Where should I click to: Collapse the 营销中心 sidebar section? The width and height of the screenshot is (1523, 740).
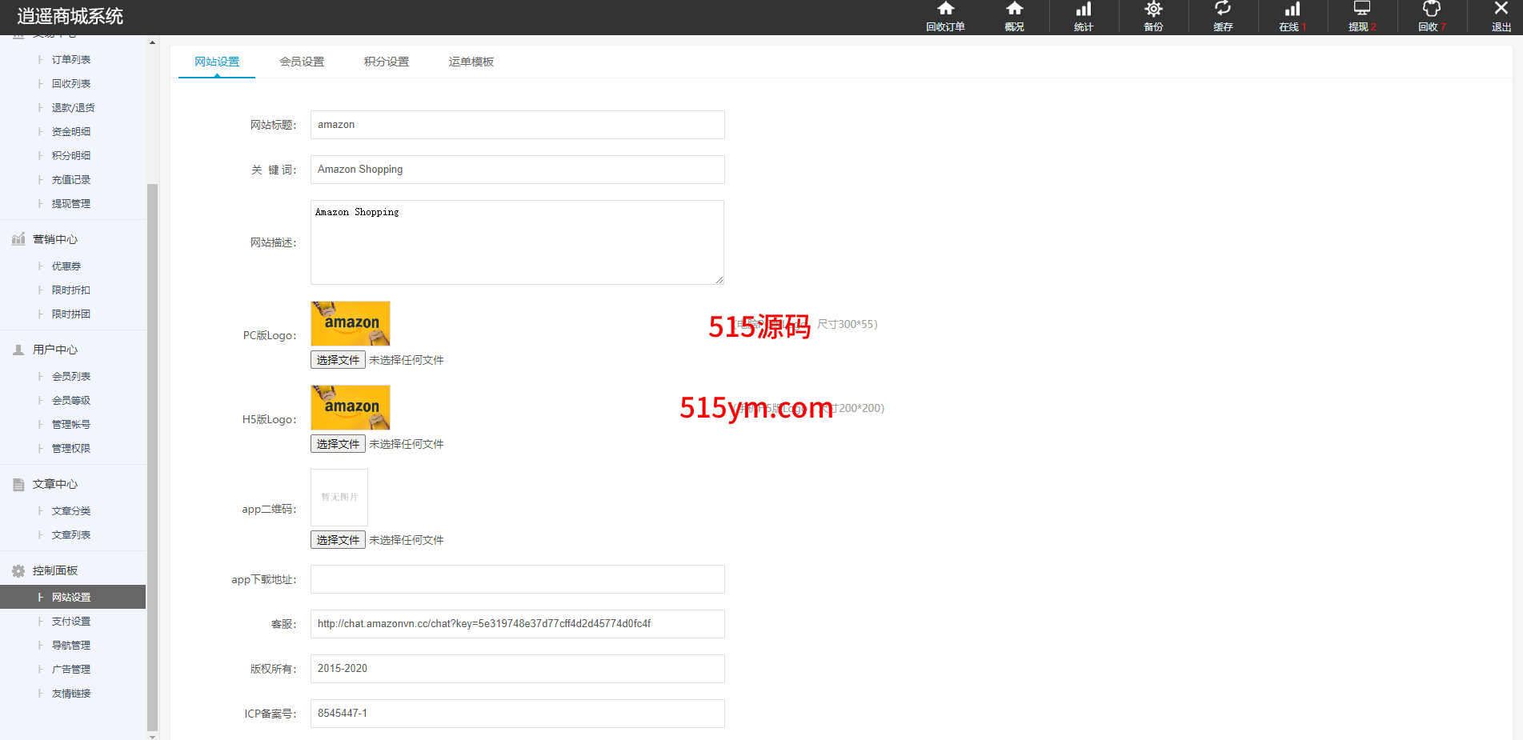click(55, 239)
